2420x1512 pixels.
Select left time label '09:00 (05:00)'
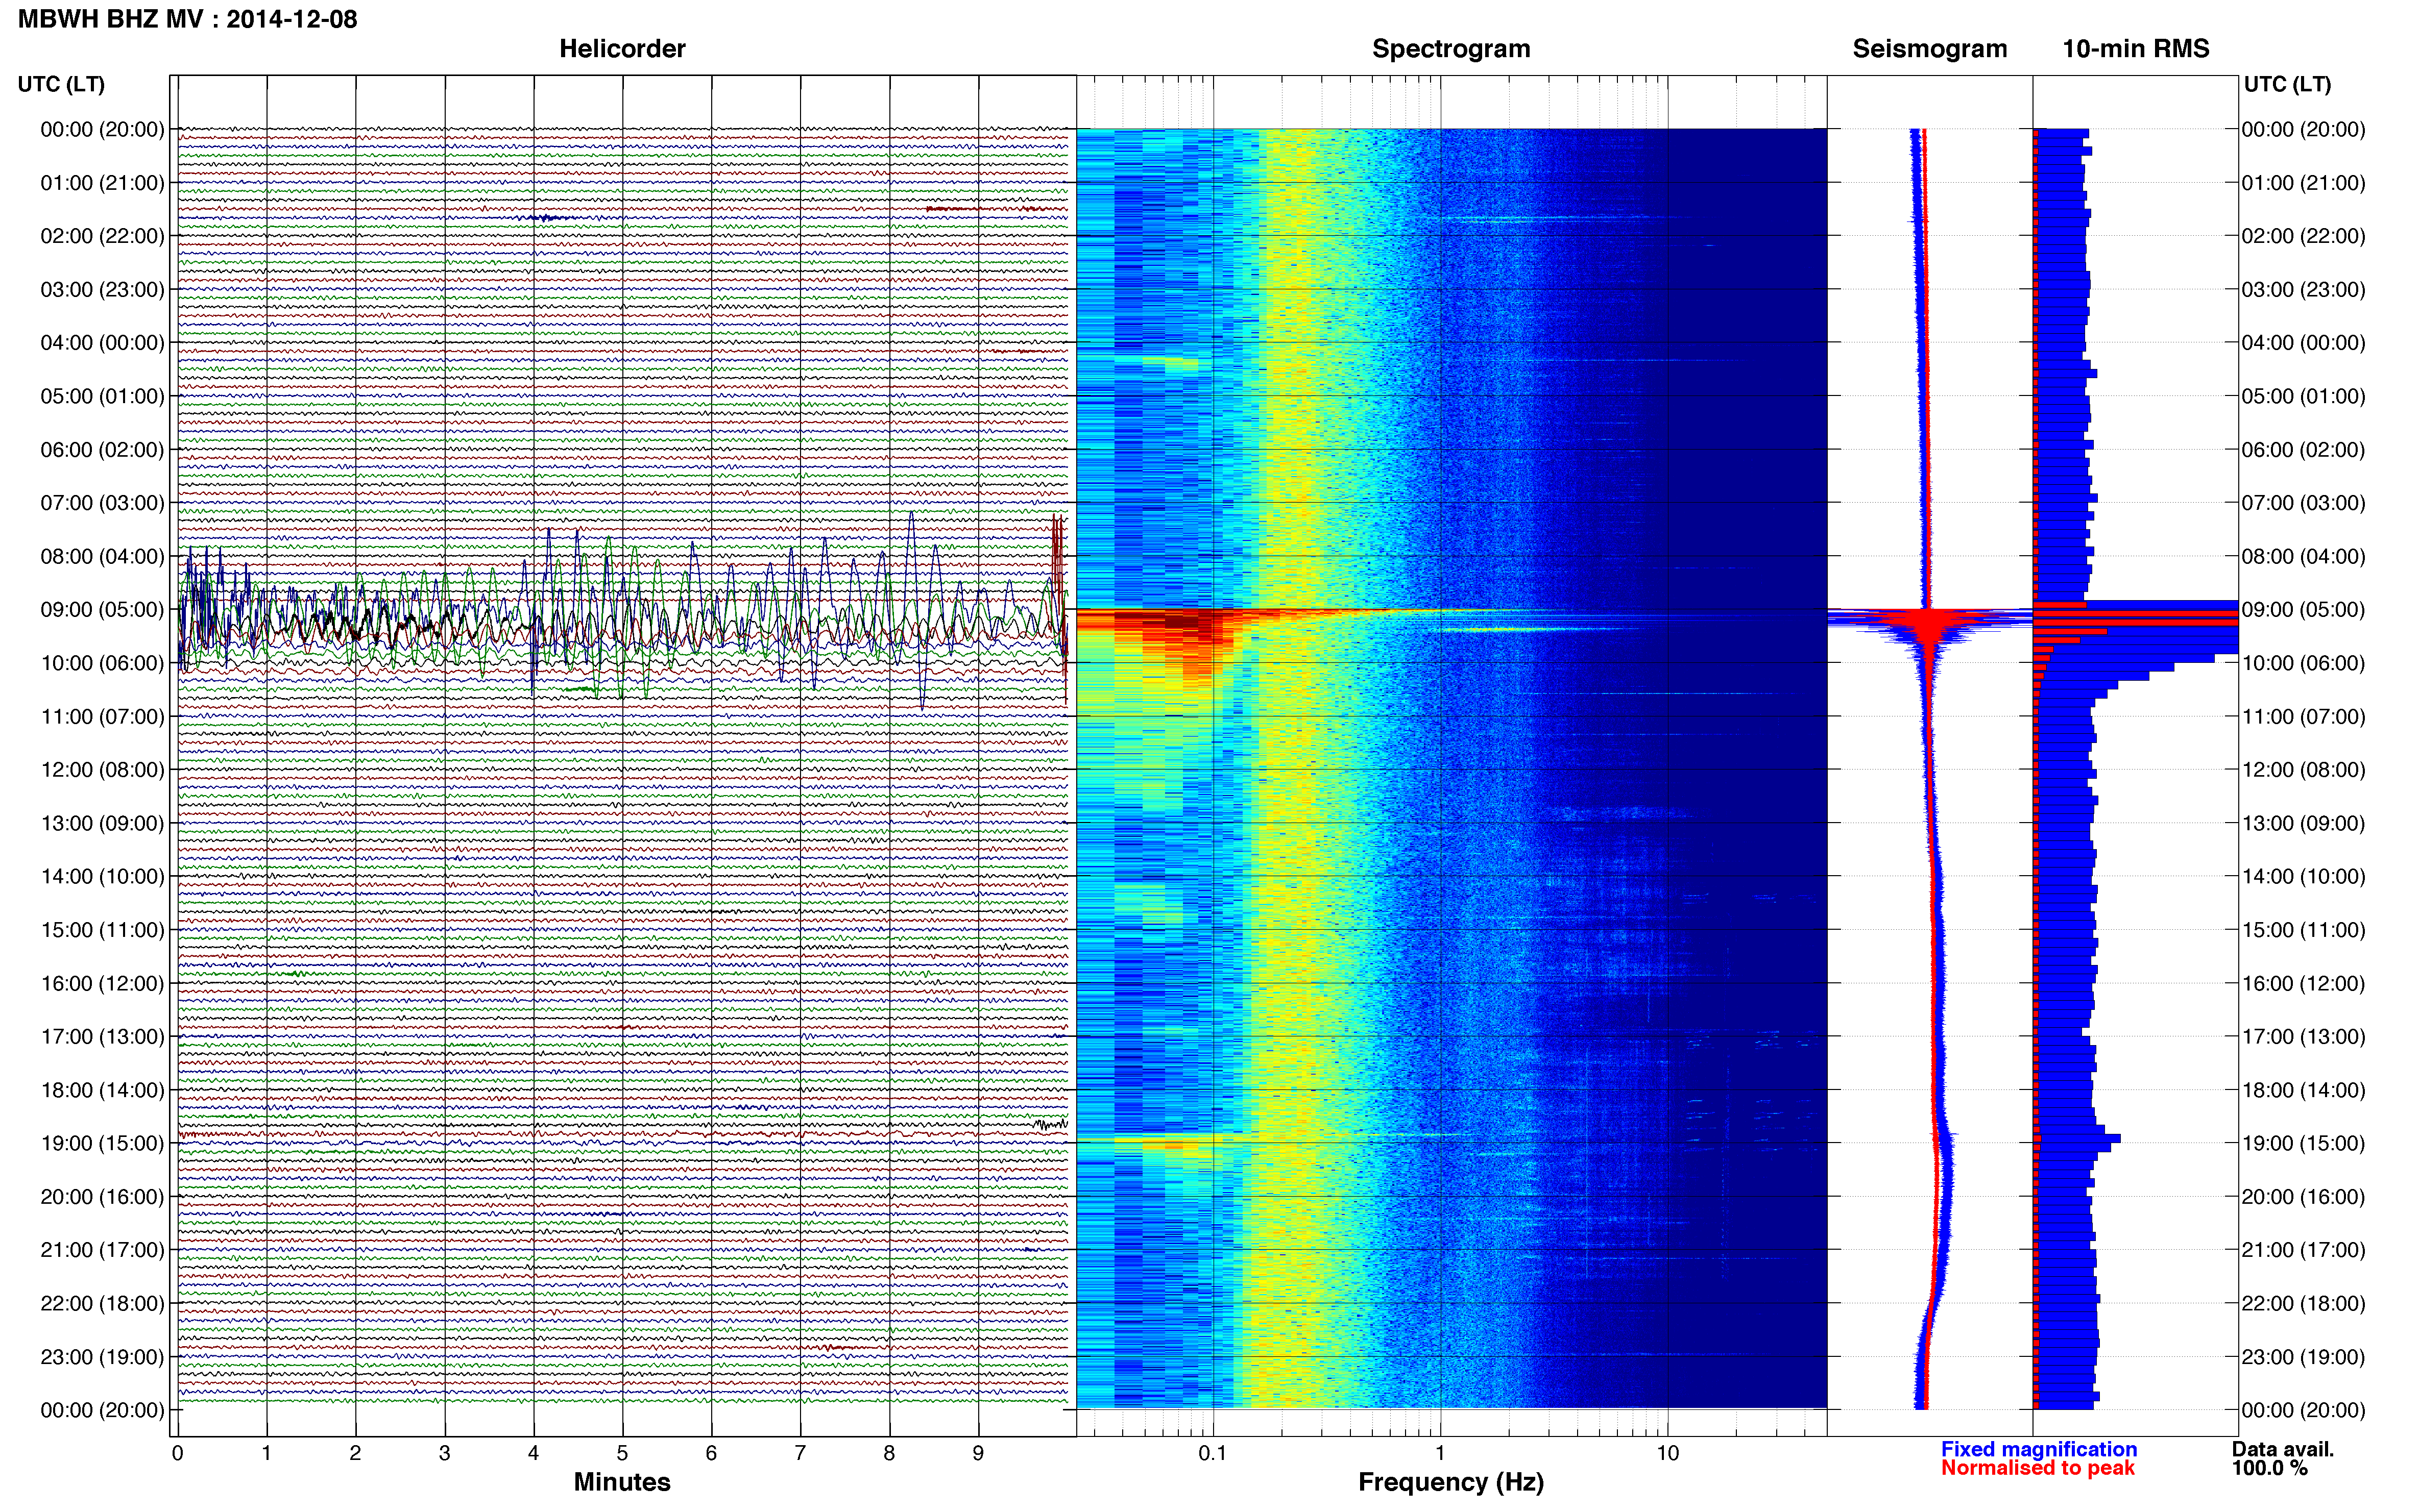click(x=102, y=610)
